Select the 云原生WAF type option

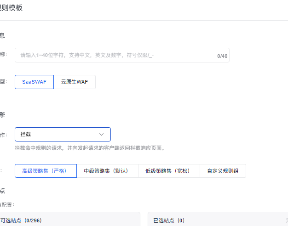[x=75, y=82]
